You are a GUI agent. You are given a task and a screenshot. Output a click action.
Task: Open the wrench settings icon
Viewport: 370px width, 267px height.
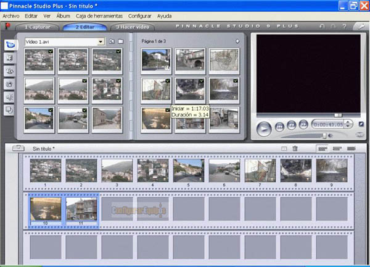pos(361,27)
